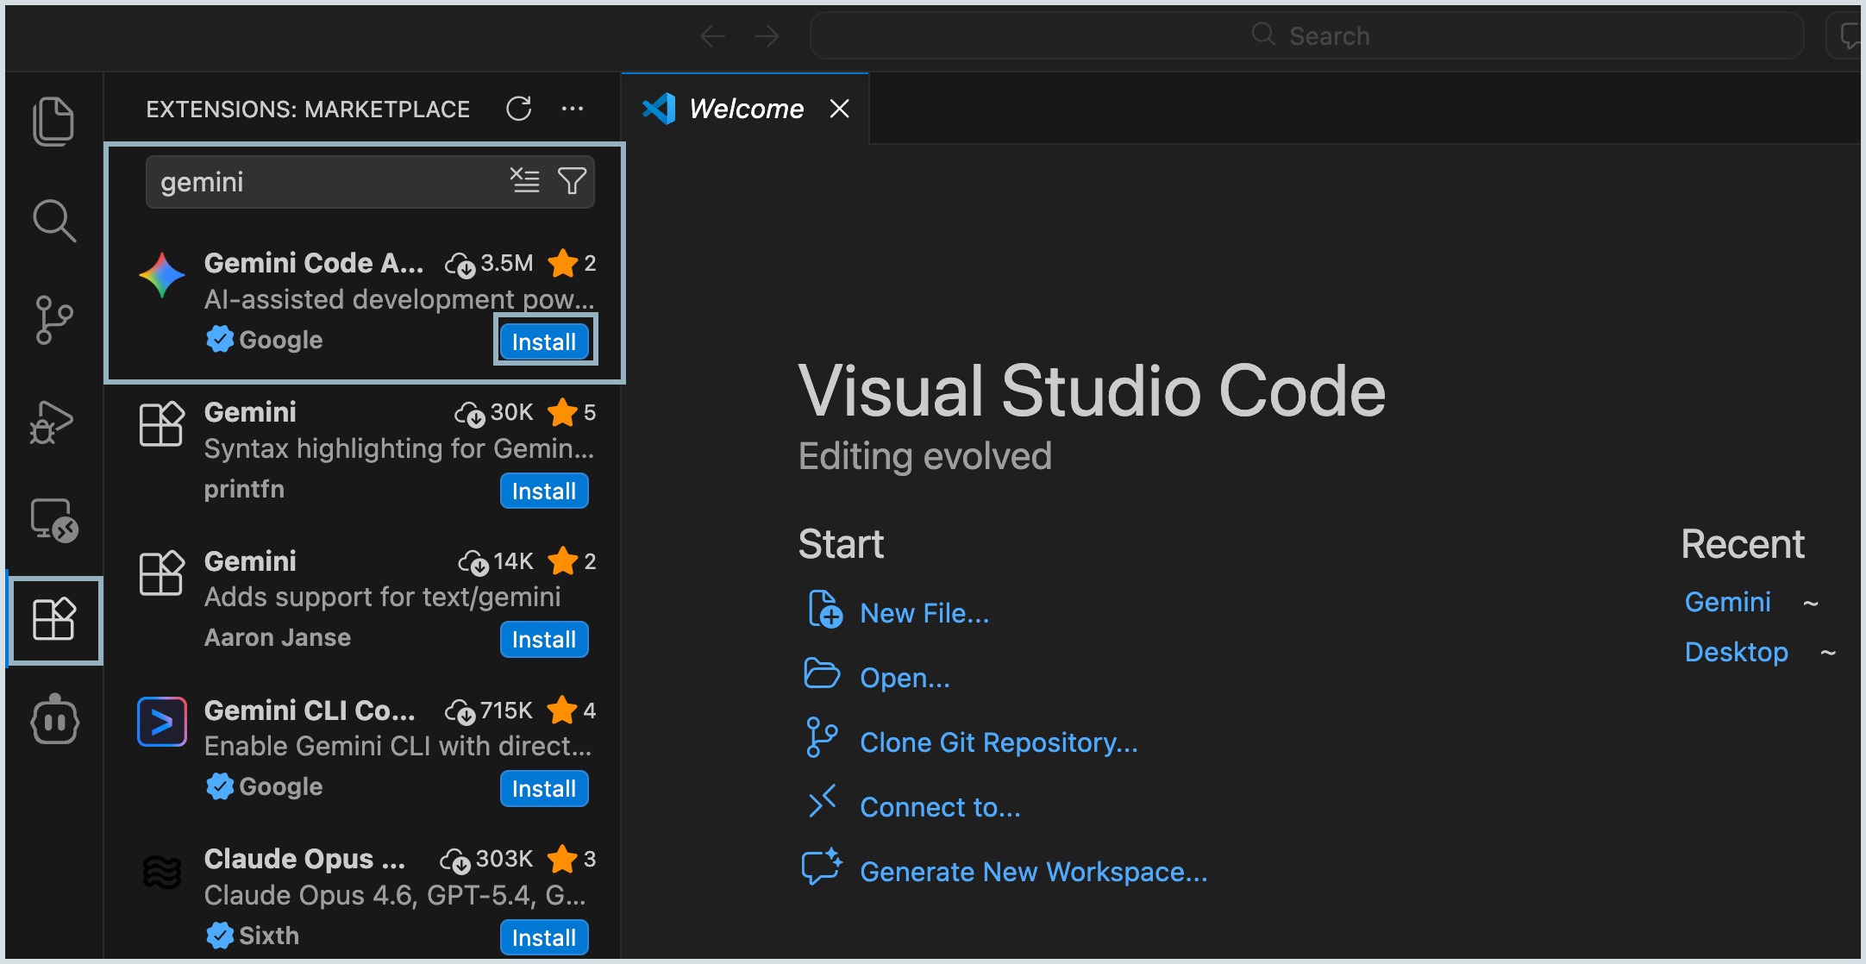1866x964 pixels.
Task: Select 'Enable Gemini CLI with direct...' description
Action: coord(398,746)
